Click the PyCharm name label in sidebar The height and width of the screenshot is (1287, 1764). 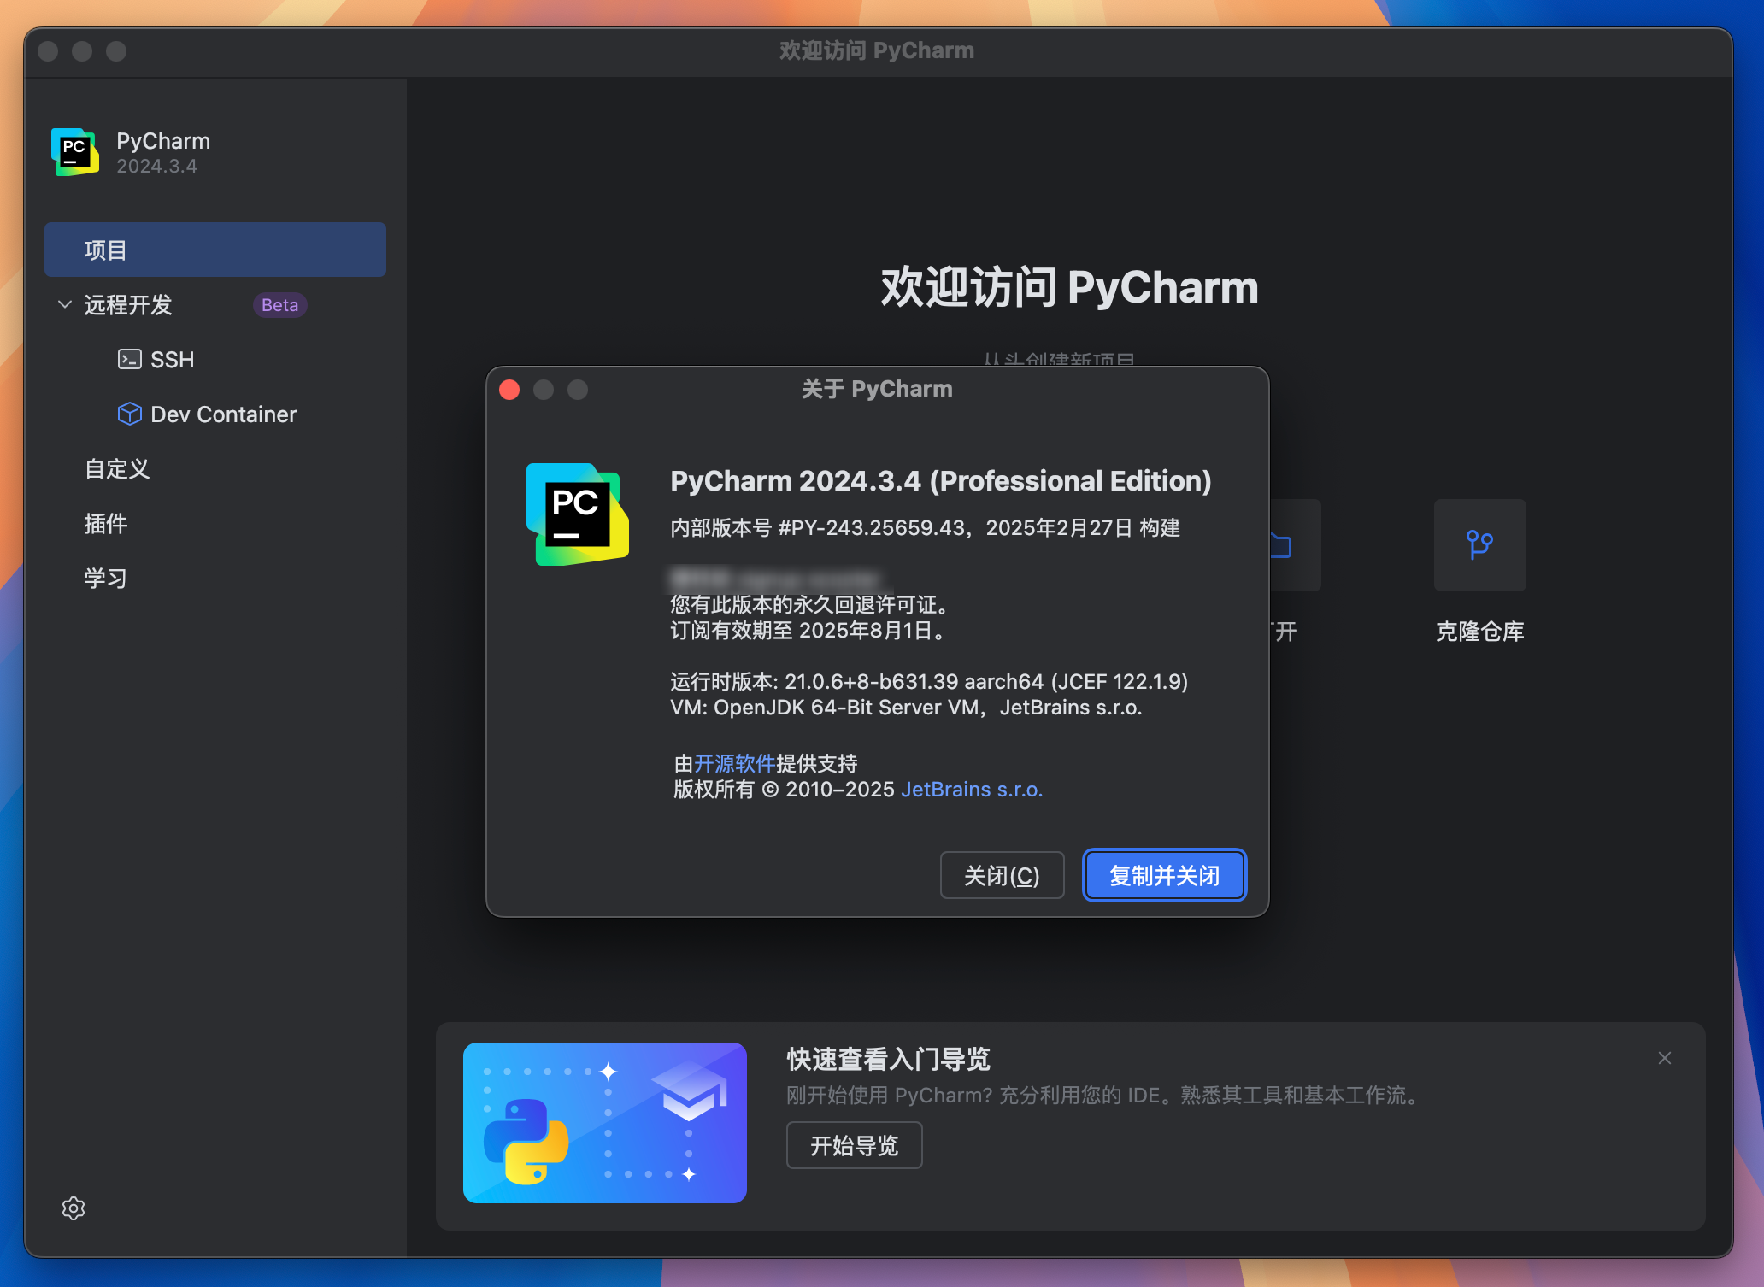[163, 141]
